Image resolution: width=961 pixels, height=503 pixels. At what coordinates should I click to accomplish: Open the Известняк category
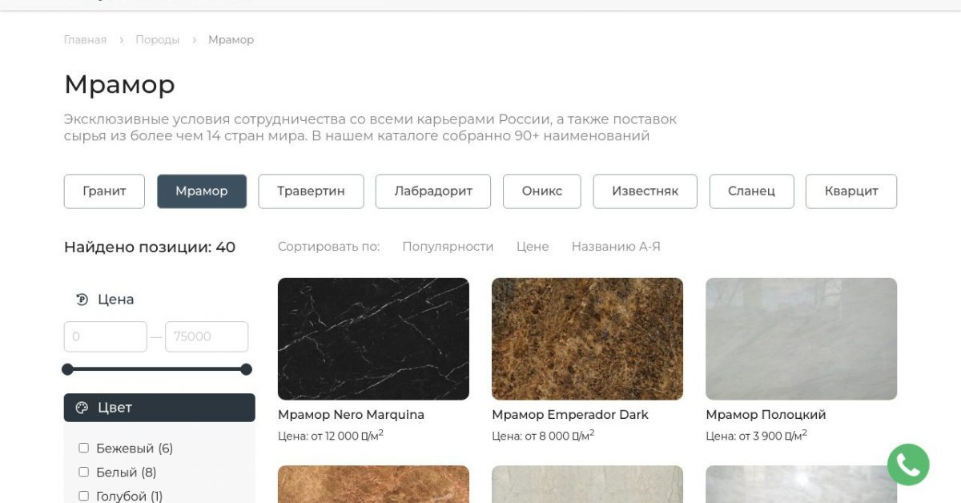click(x=645, y=191)
